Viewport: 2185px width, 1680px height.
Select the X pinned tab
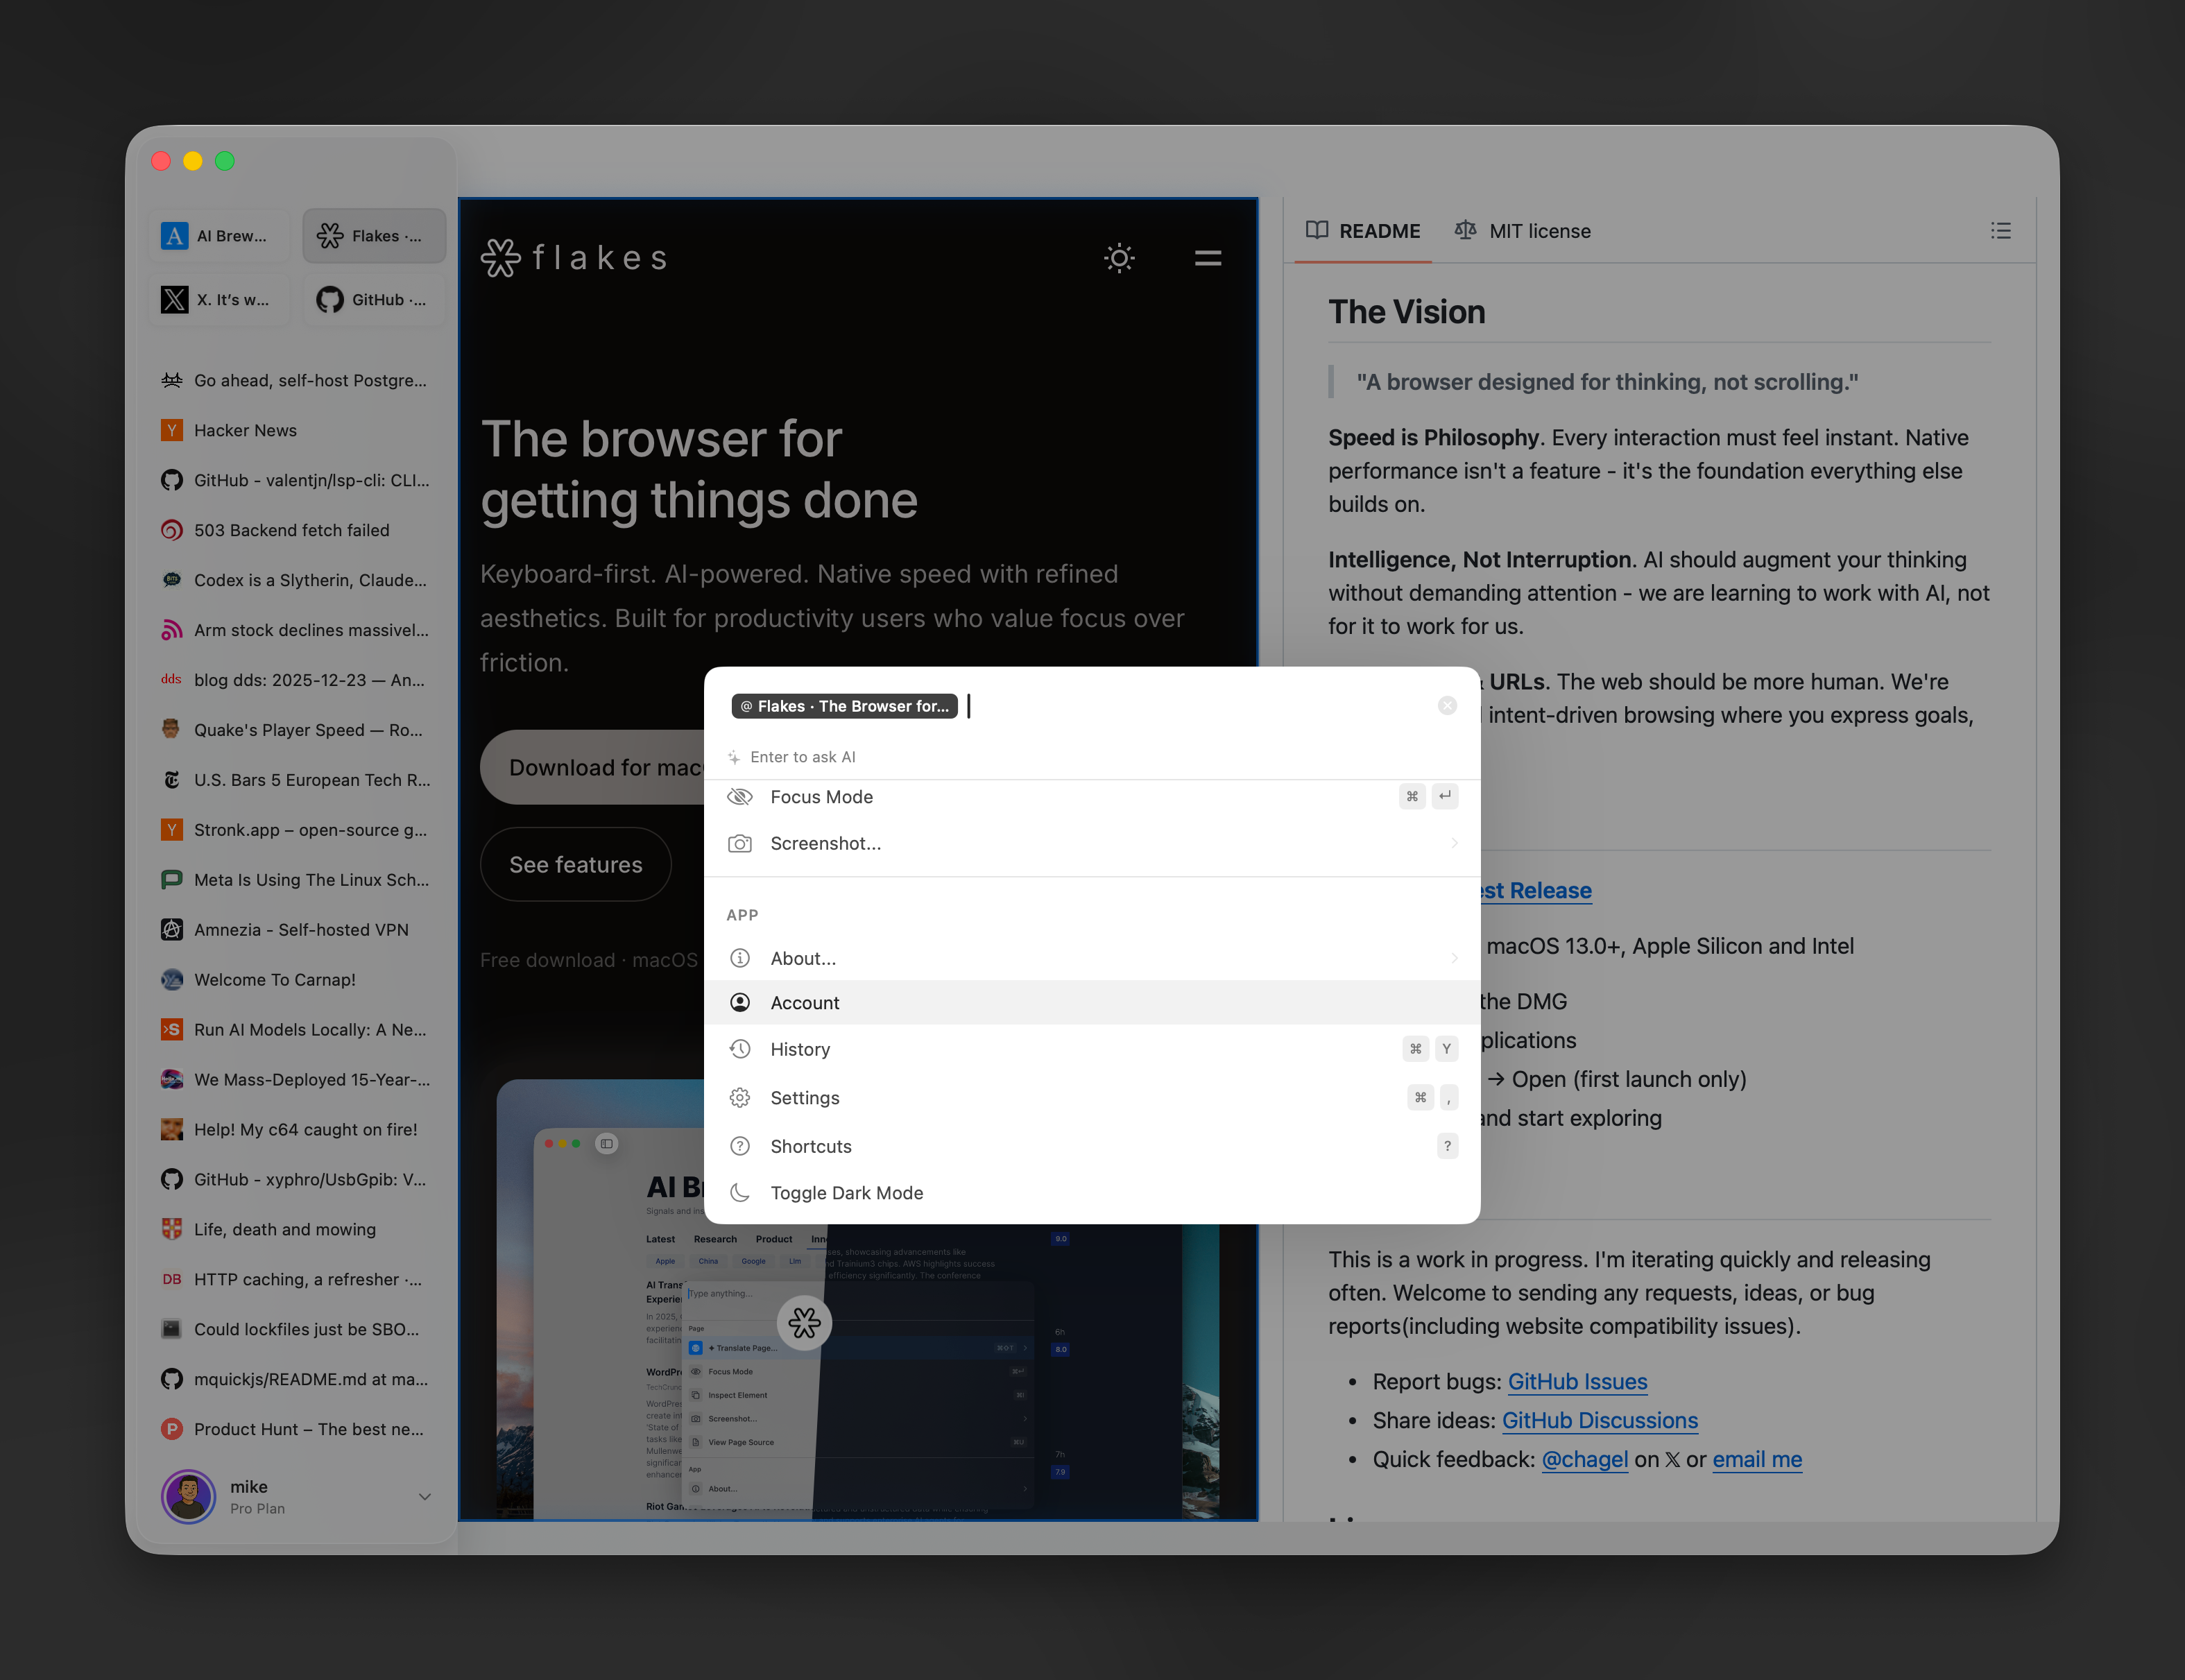[219, 299]
